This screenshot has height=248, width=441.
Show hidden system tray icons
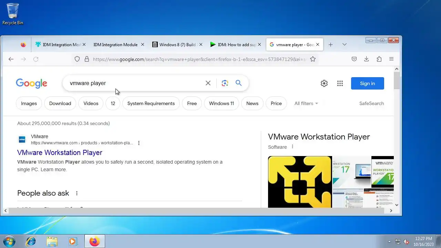click(390, 241)
